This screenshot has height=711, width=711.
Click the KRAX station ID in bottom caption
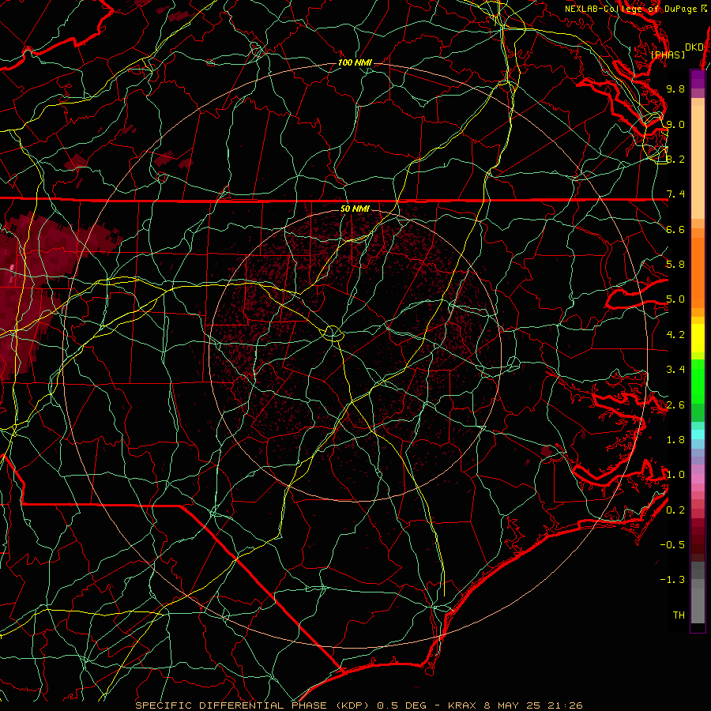(x=464, y=705)
